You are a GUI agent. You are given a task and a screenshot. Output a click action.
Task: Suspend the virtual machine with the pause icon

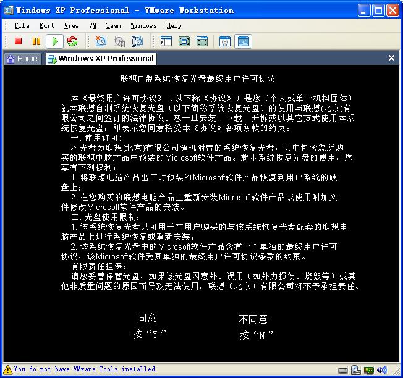[36, 41]
